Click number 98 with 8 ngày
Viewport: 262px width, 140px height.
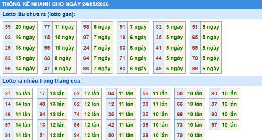(86, 27)
